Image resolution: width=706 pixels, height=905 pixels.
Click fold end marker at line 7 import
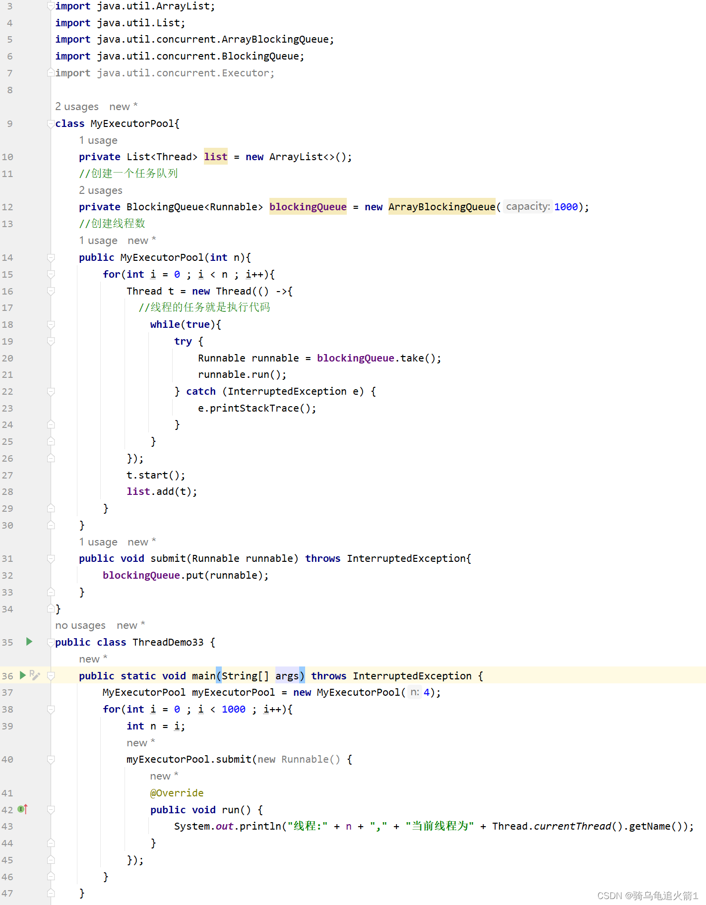[51, 73]
